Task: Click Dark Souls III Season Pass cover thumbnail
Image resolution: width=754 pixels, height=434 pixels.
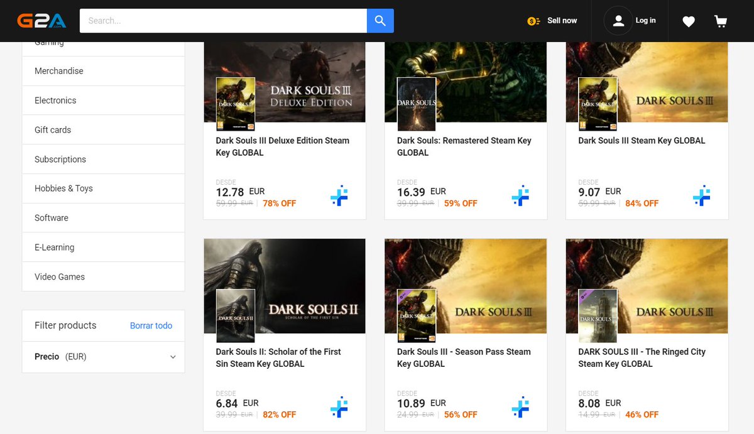Action: [x=417, y=315]
